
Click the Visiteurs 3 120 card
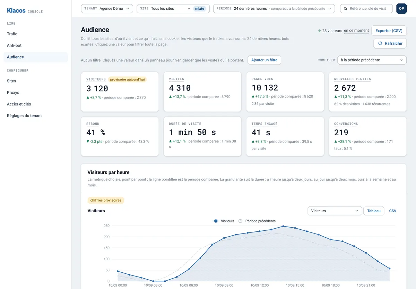pos(120,92)
